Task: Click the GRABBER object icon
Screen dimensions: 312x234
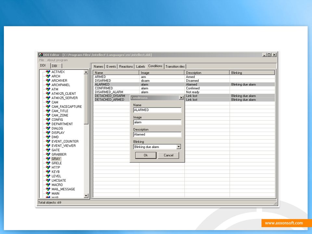Action: [48, 154]
